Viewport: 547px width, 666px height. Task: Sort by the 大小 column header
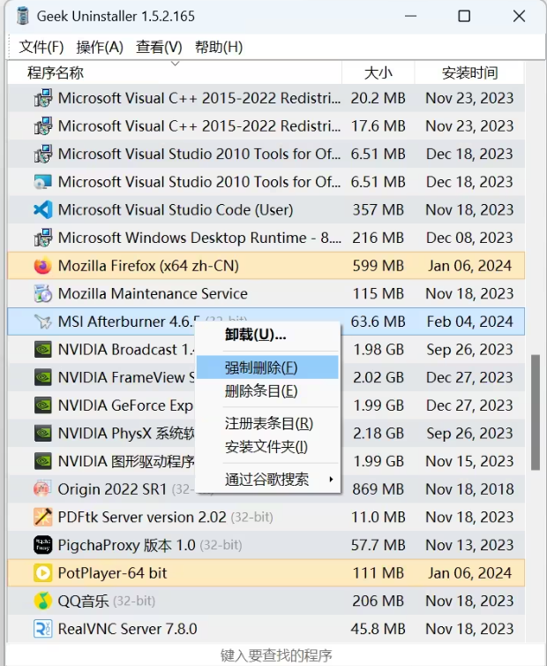pos(378,72)
